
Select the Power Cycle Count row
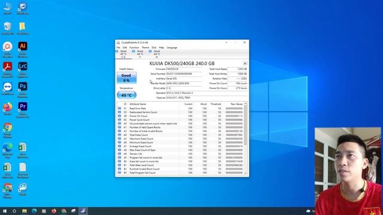click(180, 120)
